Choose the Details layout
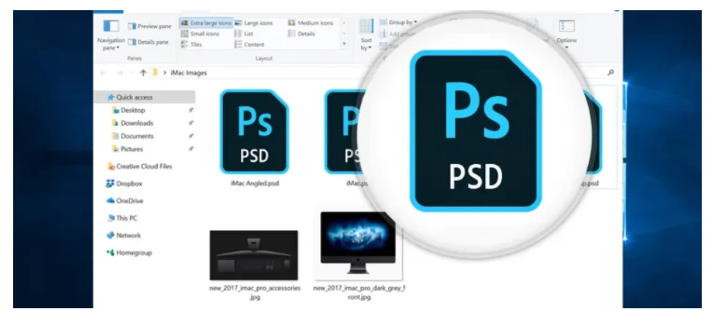This screenshot has width=723, height=320. [x=302, y=34]
